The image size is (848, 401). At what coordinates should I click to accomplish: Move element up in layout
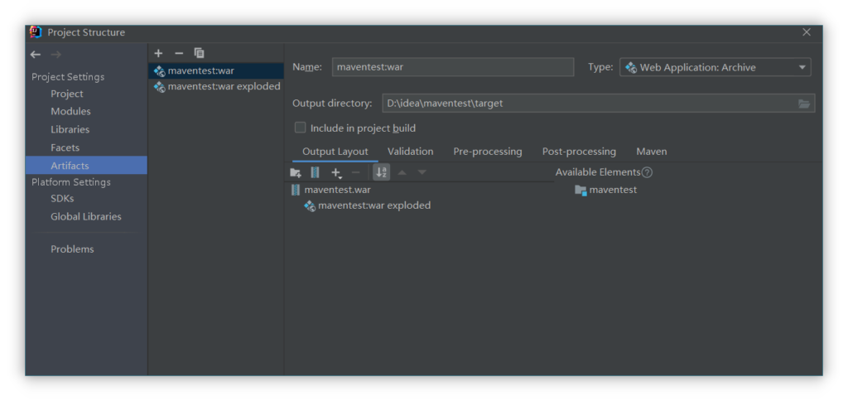click(402, 172)
